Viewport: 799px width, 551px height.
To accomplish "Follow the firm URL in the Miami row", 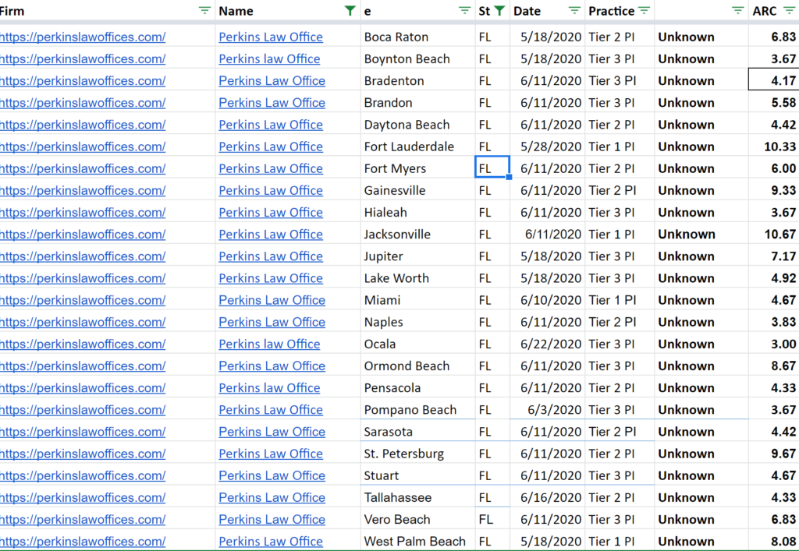I will coord(83,300).
